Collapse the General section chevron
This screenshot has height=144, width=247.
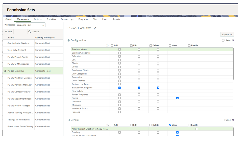69,120
